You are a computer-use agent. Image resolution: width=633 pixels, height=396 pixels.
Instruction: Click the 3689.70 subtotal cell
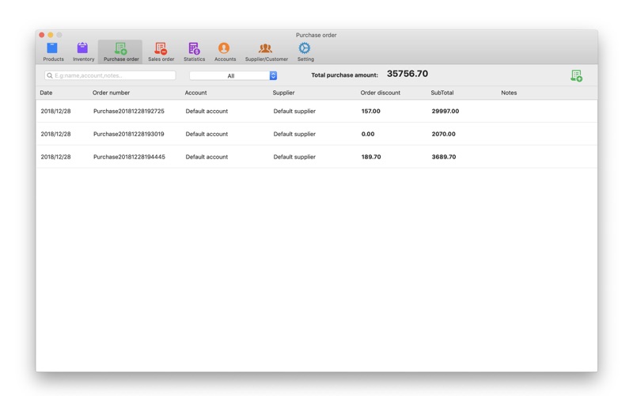point(444,157)
